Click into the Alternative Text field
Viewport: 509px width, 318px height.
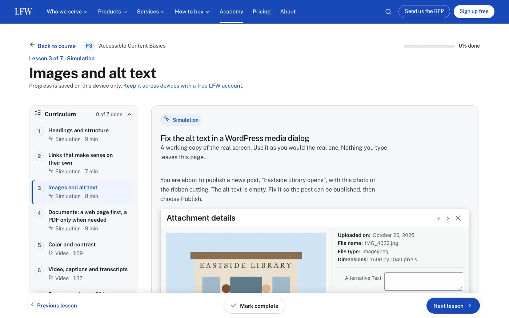coord(424,281)
